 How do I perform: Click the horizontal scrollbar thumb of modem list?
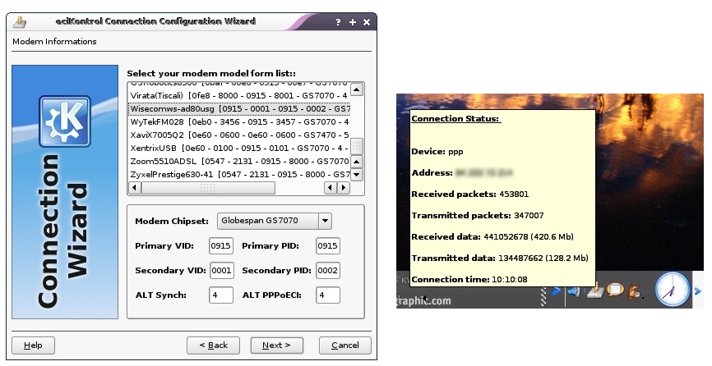(208, 188)
